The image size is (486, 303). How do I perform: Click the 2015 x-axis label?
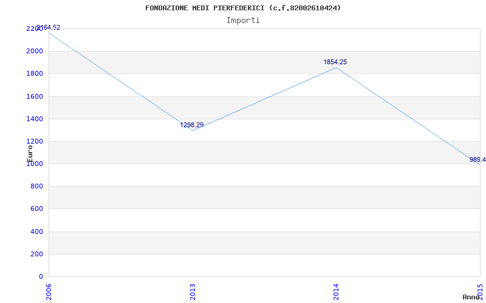(x=480, y=291)
